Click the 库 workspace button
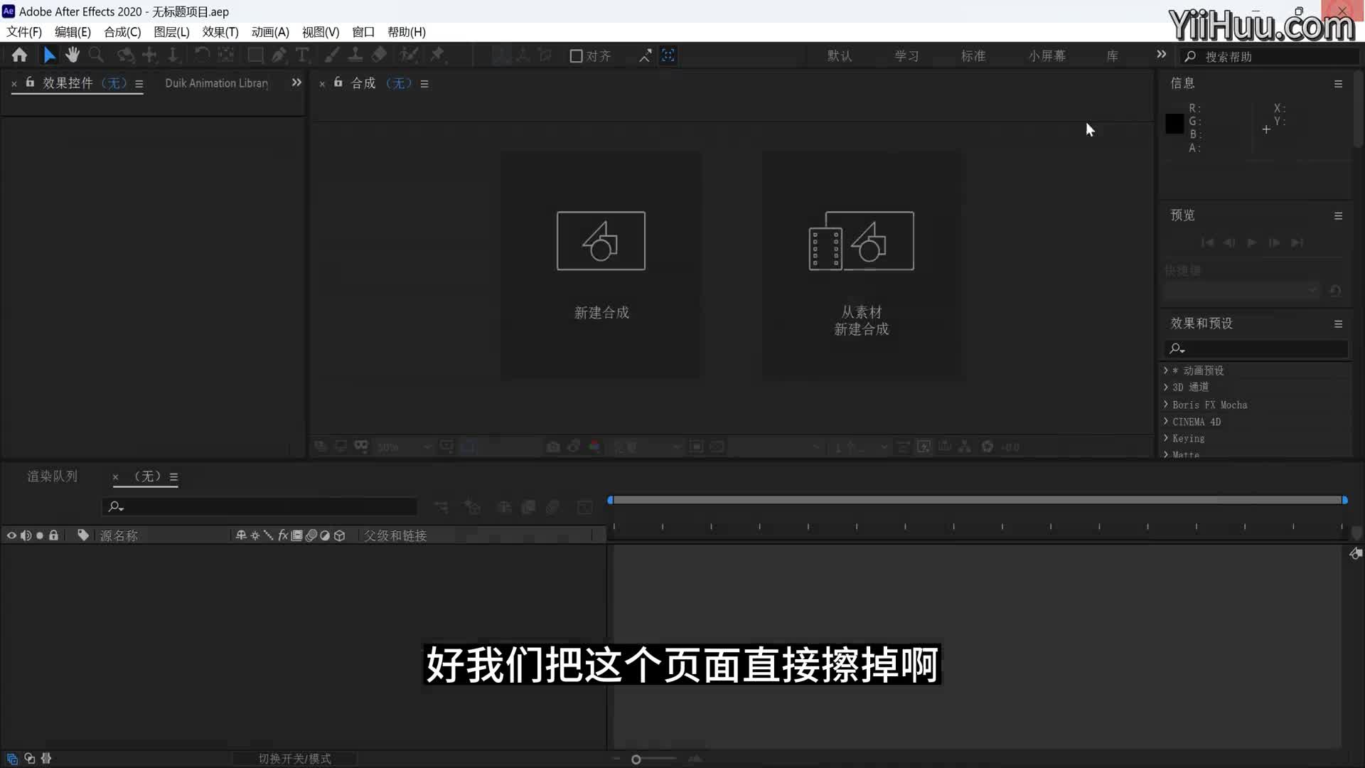Image resolution: width=1365 pixels, height=768 pixels. pyautogui.click(x=1113, y=56)
